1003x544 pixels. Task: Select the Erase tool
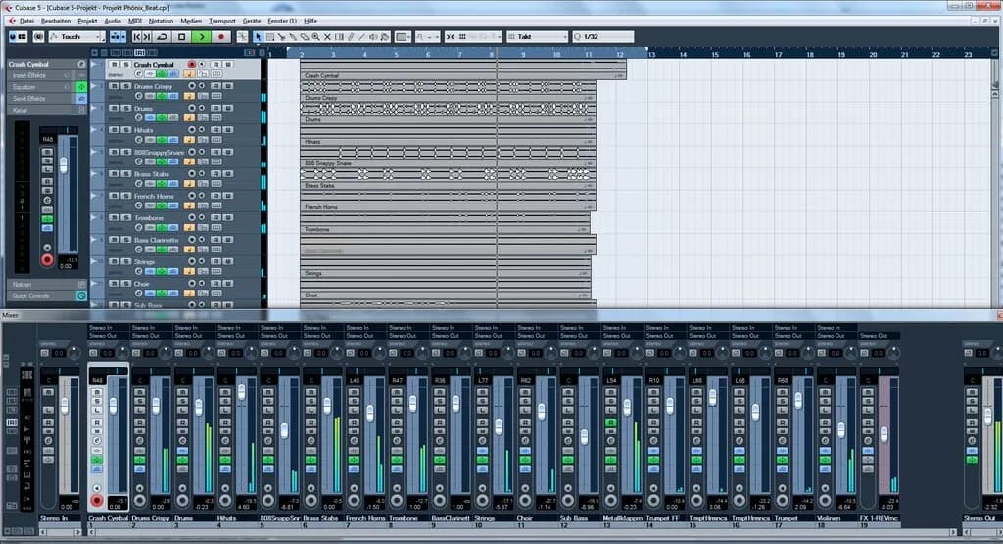305,37
